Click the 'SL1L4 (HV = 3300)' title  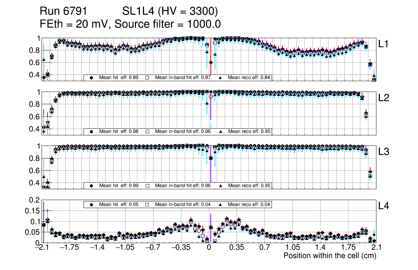pyautogui.click(x=170, y=12)
